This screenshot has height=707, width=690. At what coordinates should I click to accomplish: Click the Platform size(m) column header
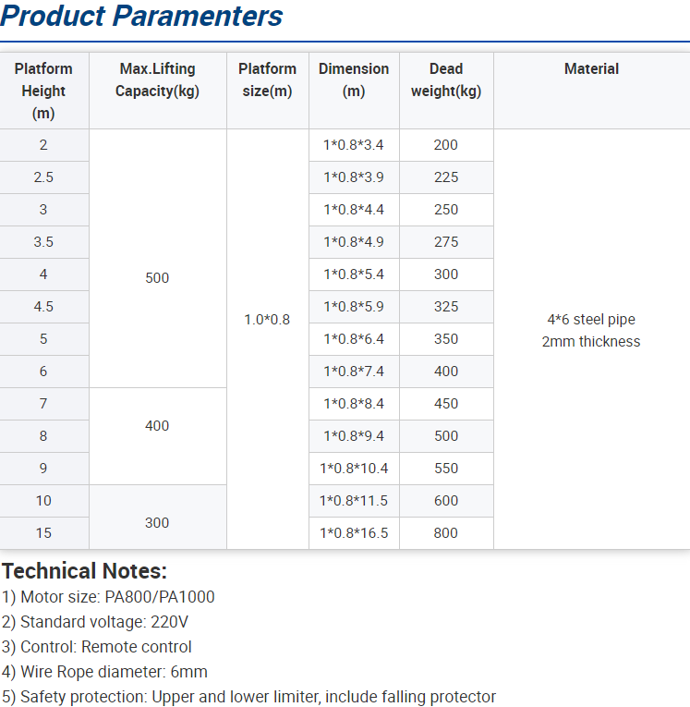pyautogui.click(x=267, y=79)
